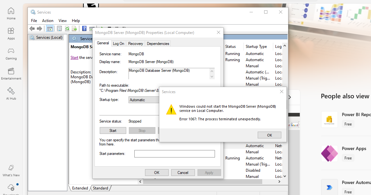Click the 'Stopped' service status text
This screenshot has height=195, width=371.
[x=135, y=121]
